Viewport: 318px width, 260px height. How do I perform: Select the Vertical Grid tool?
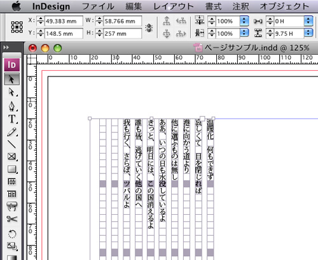[11, 194]
